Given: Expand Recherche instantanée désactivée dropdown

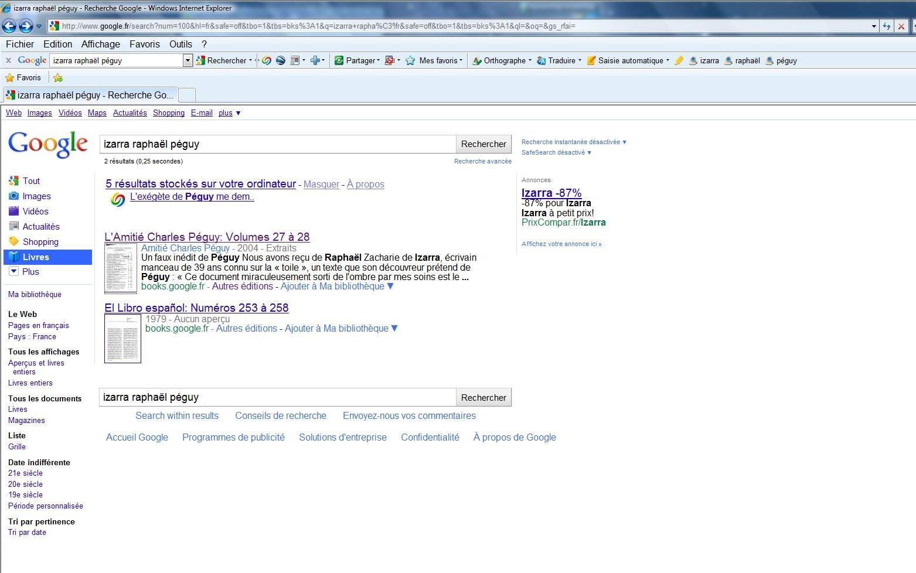Looking at the screenshot, I should (x=574, y=142).
